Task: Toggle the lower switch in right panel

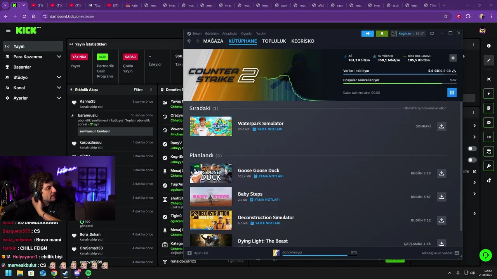Action: [x=472, y=160]
